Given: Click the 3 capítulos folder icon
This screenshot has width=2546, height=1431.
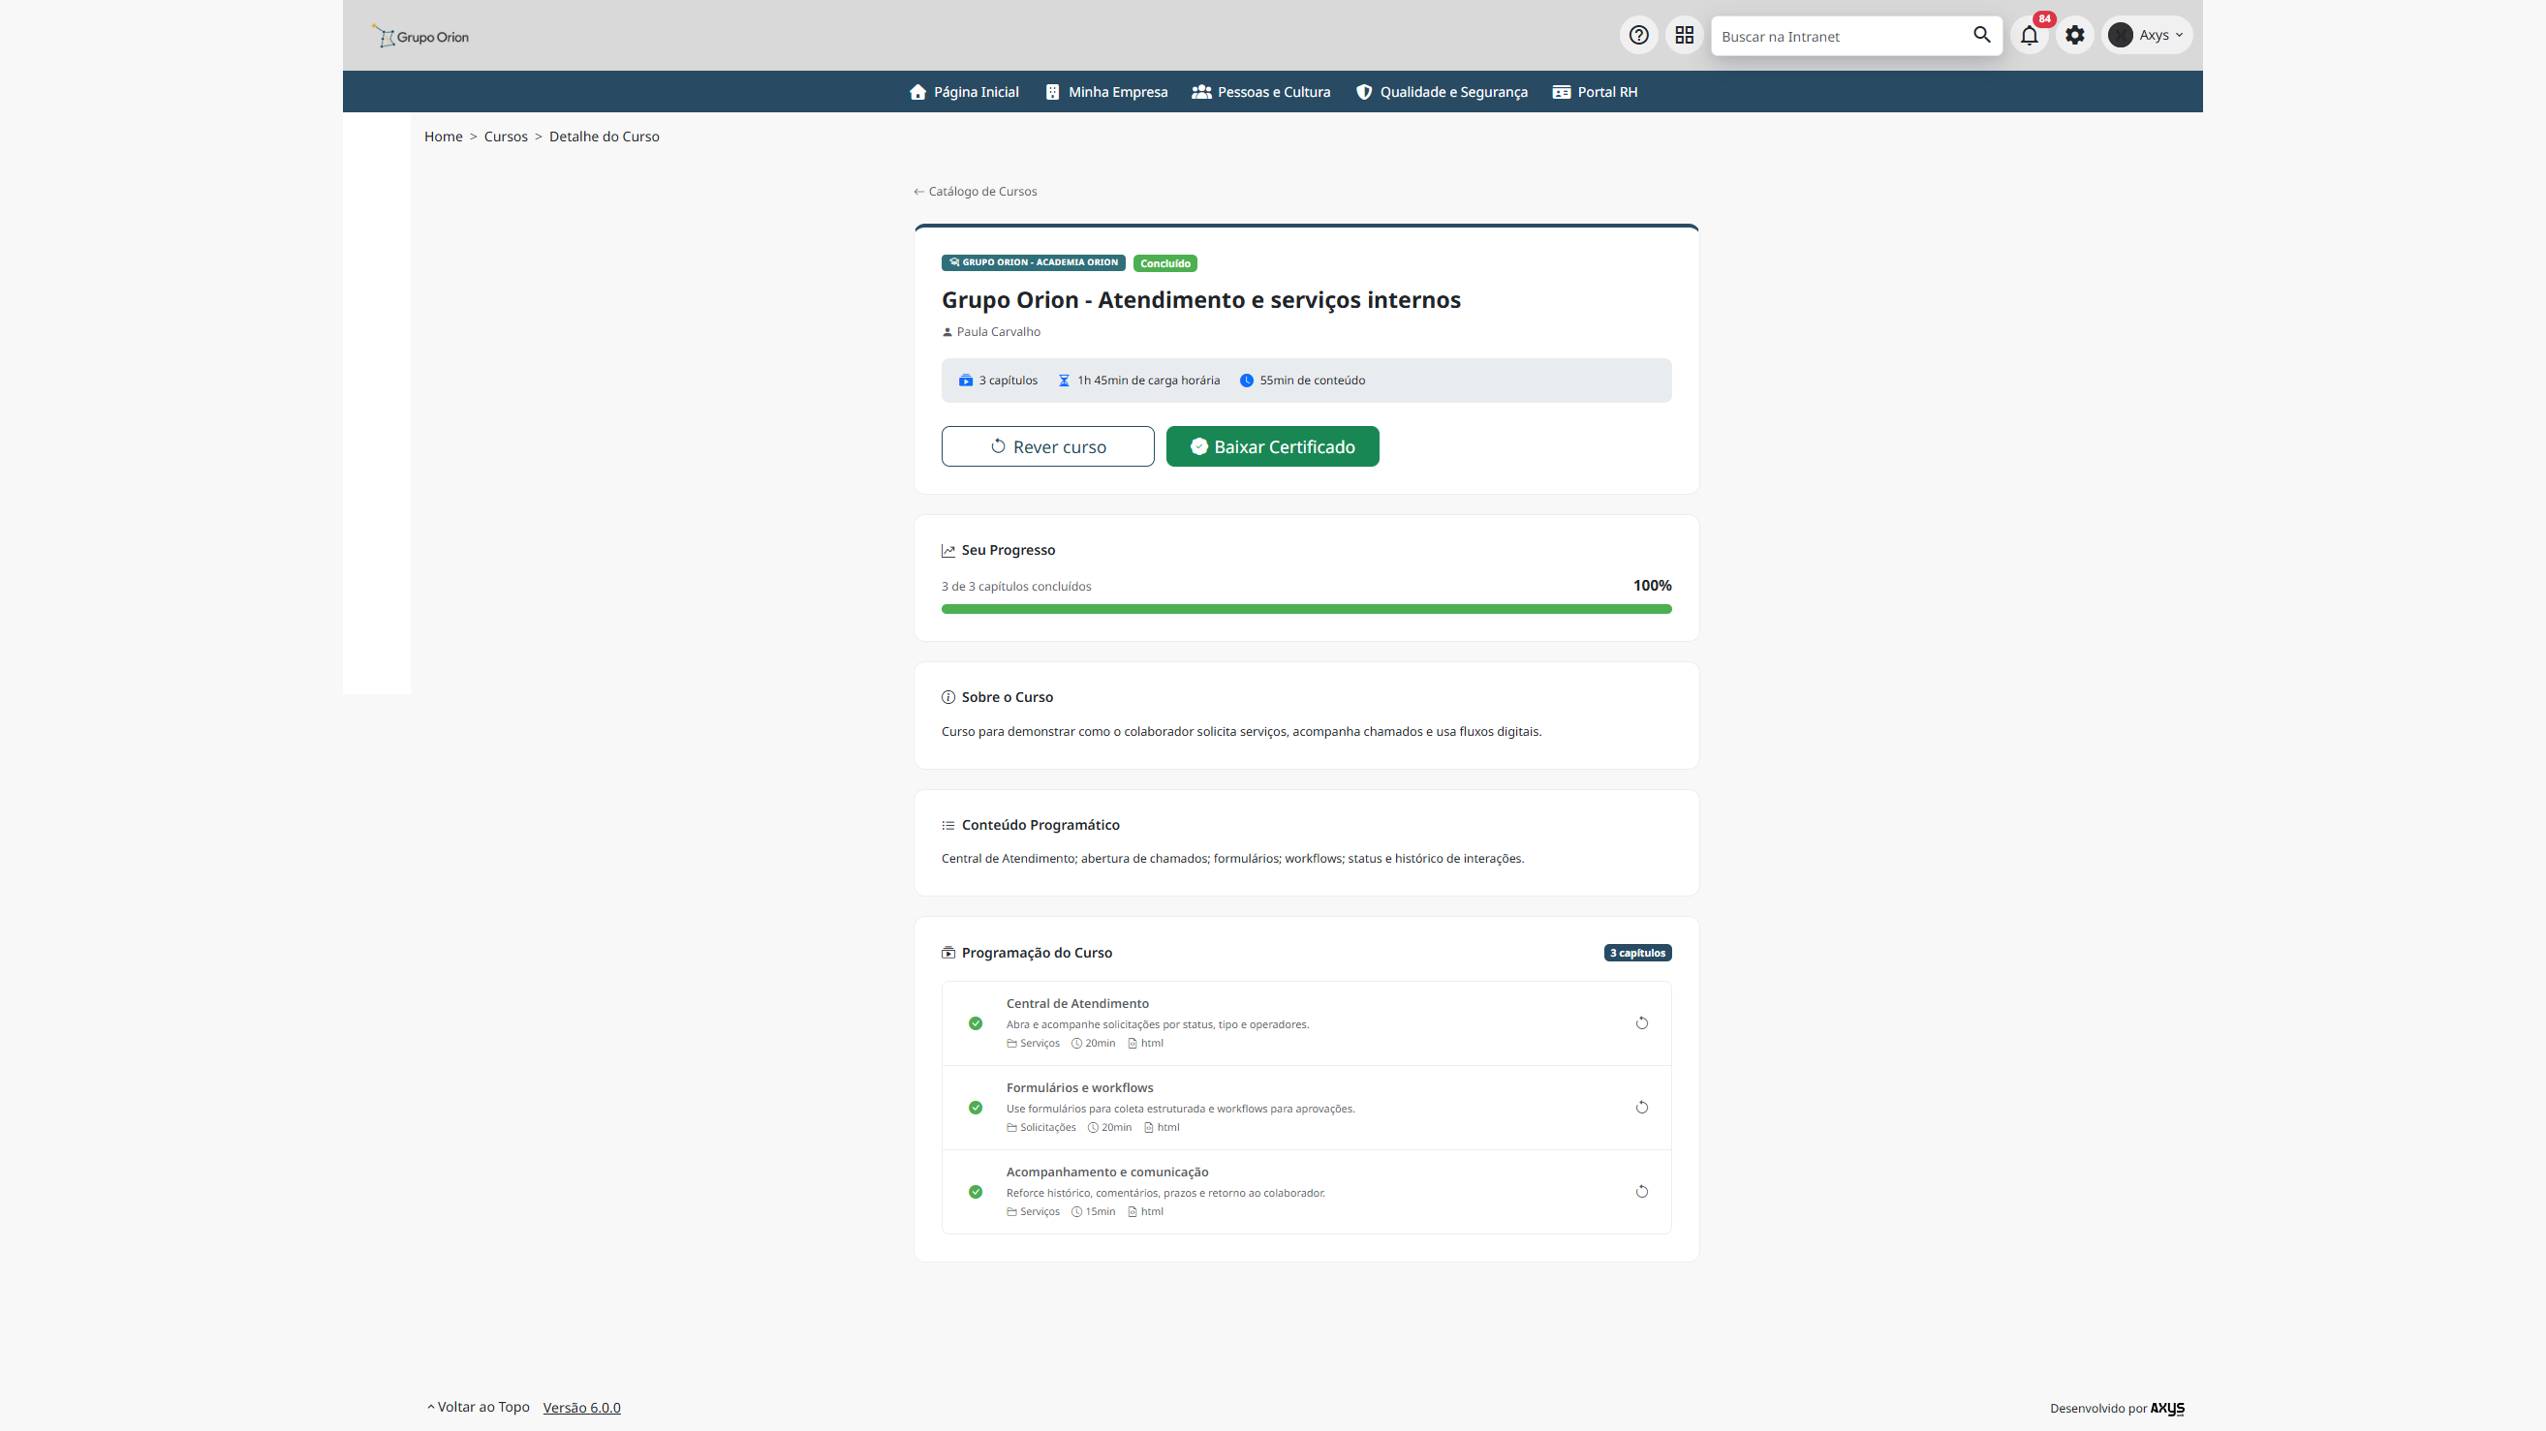Looking at the screenshot, I should [x=966, y=381].
